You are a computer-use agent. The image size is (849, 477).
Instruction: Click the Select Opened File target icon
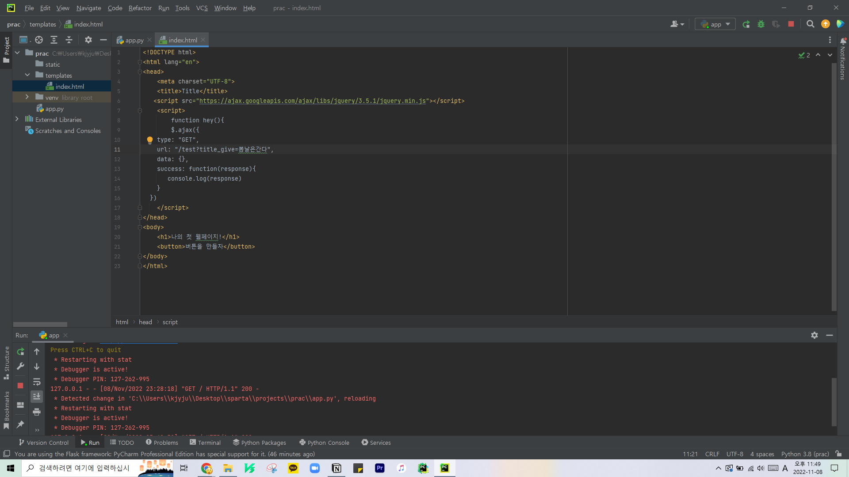39,40
